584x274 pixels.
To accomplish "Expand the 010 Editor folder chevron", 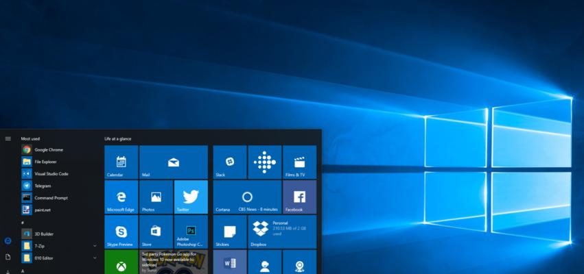I will click(95, 258).
